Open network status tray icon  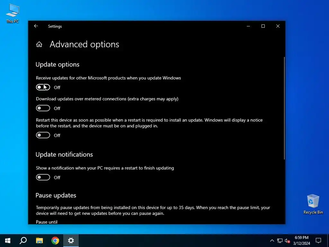click(x=280, y=241)
